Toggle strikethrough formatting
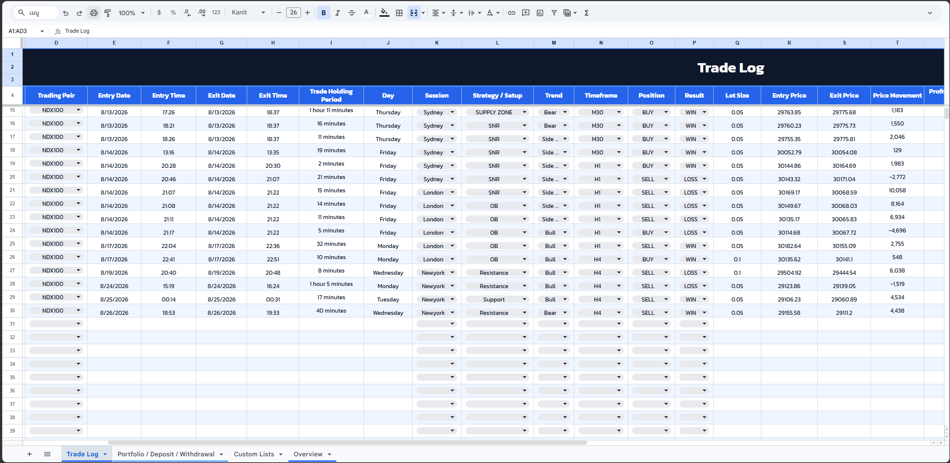950x463 pixels. [x=352, y=13]
